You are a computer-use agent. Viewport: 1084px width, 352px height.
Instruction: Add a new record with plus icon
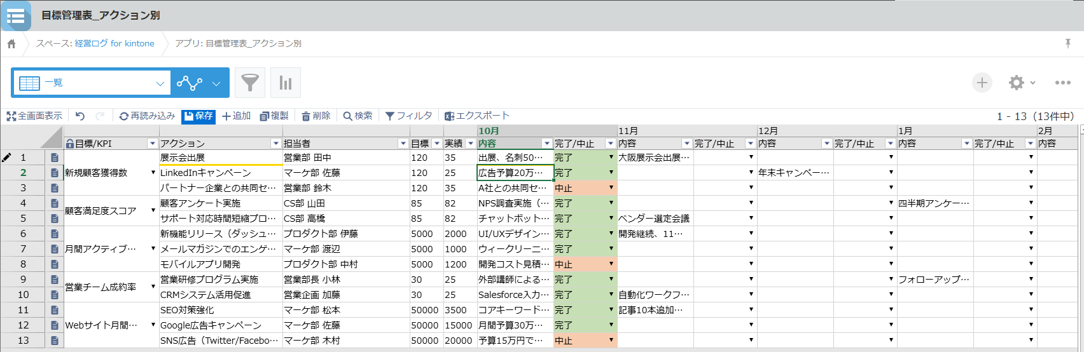[982, 83]
